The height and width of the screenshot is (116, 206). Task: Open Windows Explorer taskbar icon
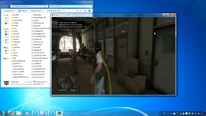pos(19,113)
